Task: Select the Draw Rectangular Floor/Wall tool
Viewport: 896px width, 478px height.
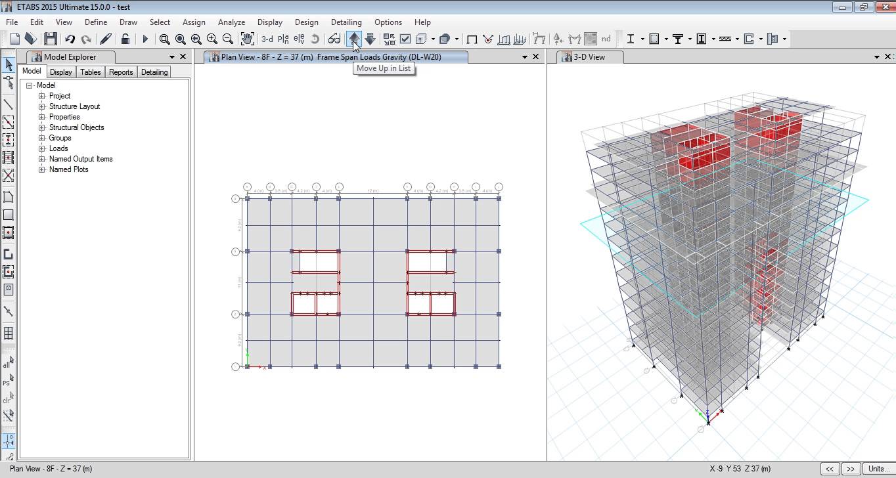Action: click(x=9, y=215)
